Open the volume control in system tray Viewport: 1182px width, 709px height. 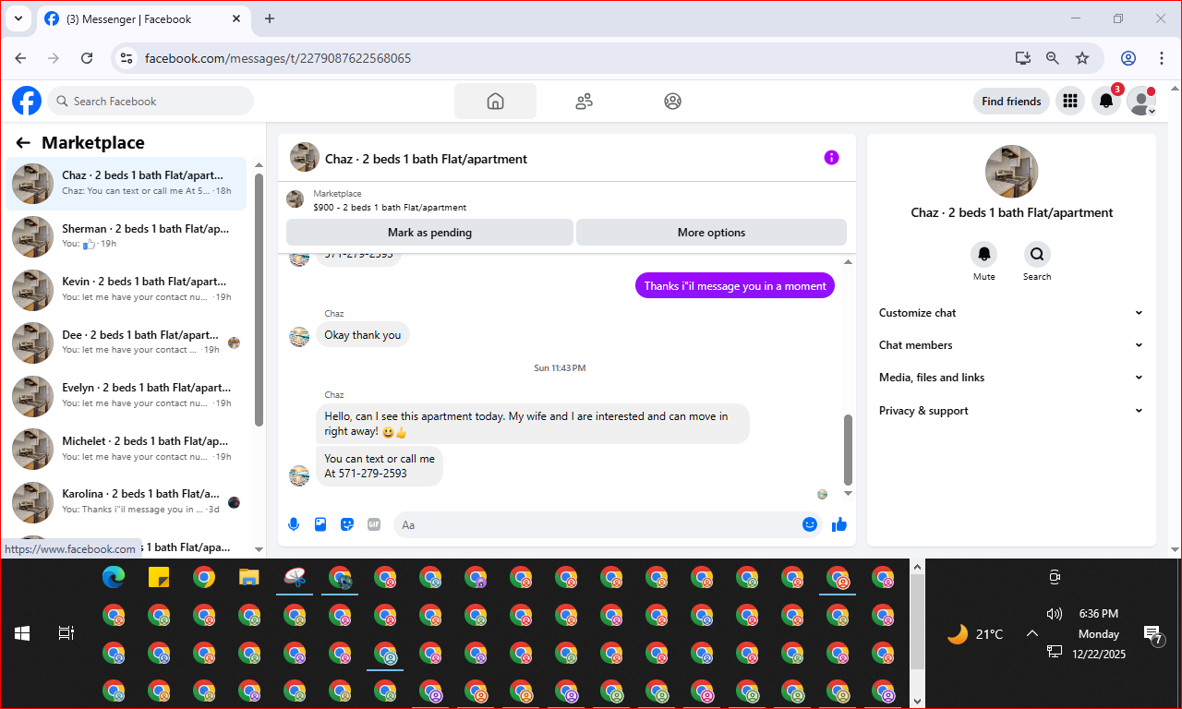[1054, 614]
